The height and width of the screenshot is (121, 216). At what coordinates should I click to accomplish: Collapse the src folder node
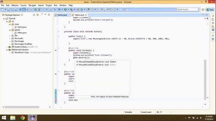click(x=7, y=22)
